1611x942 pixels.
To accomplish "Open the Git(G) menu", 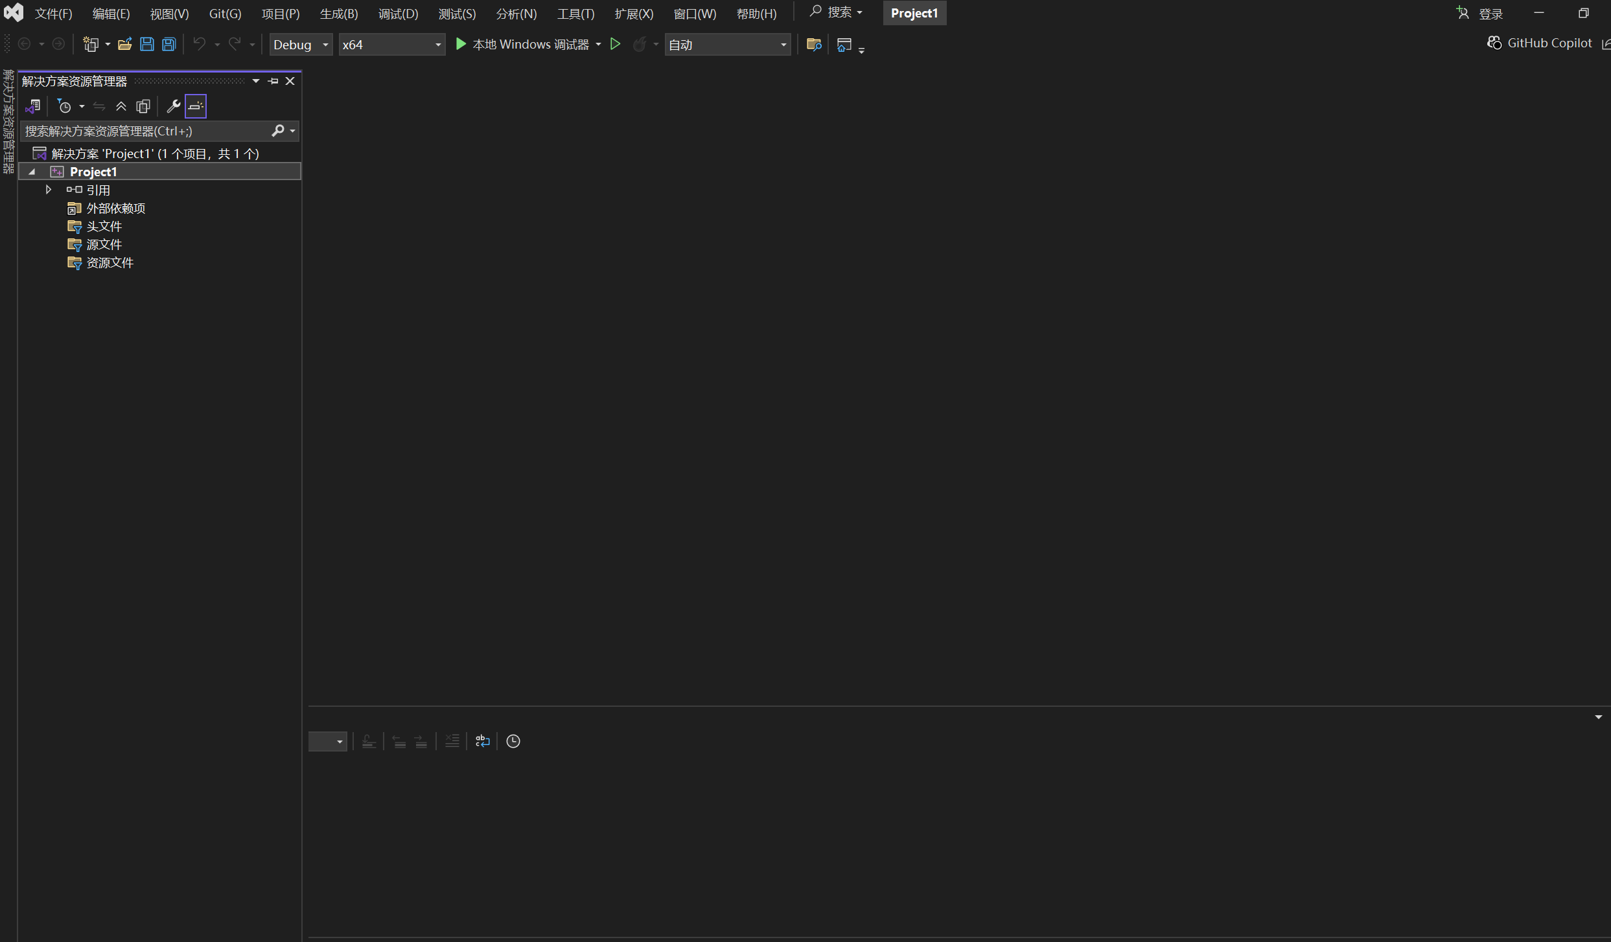I will 224,13.
